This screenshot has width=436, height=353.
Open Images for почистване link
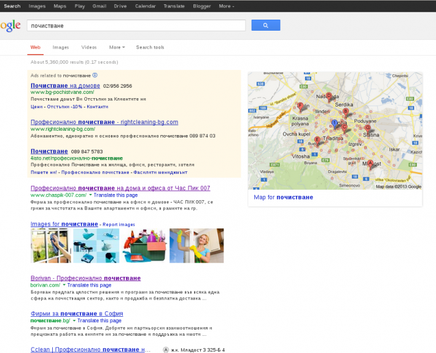[x=64, y=224]
